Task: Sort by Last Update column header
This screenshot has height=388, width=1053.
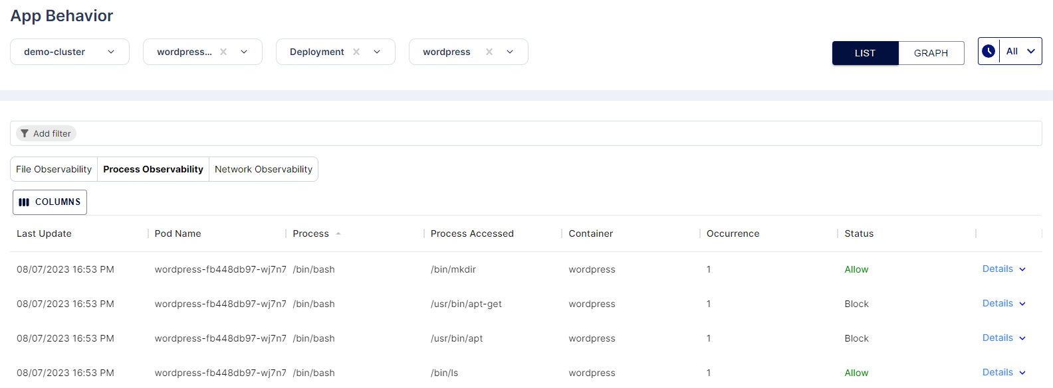Action: tap(44, 233)
